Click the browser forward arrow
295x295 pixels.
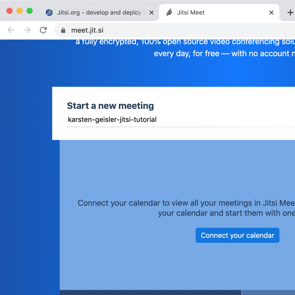click(x=27, y=30)
